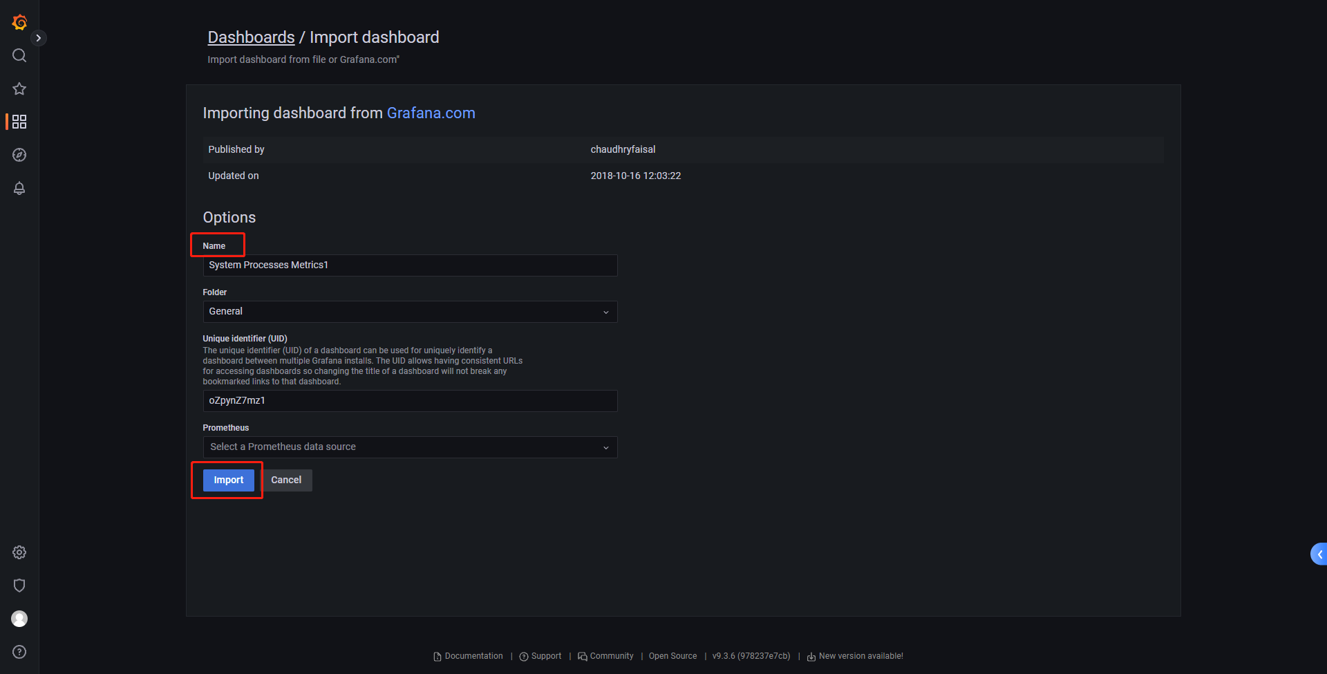The width and height of the screenshot is (1327, 674).
Task: Click the dashboard Name input field
Action: (x=410, y=265)
